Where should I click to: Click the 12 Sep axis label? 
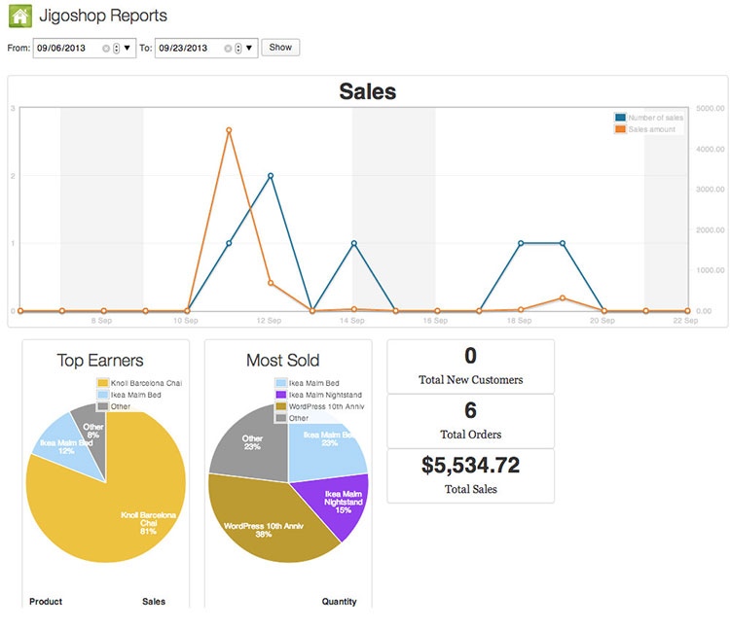click(269, 320)
